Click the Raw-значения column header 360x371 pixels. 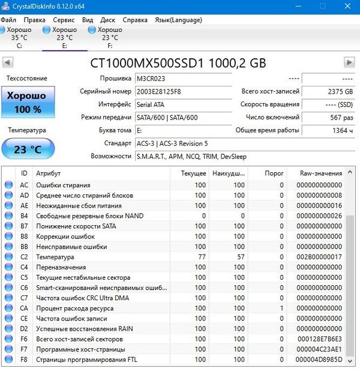tap(321, 173)
